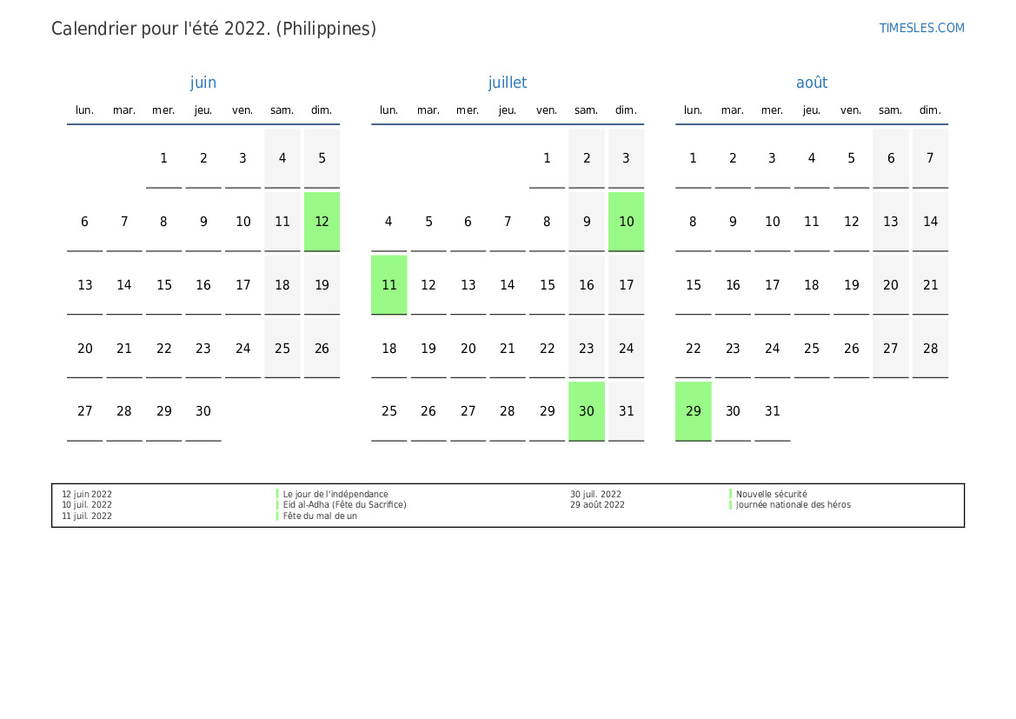This screenshot has width=1016, height=719.
Task: Select Saturday August 6
Action: coord(891,158)
